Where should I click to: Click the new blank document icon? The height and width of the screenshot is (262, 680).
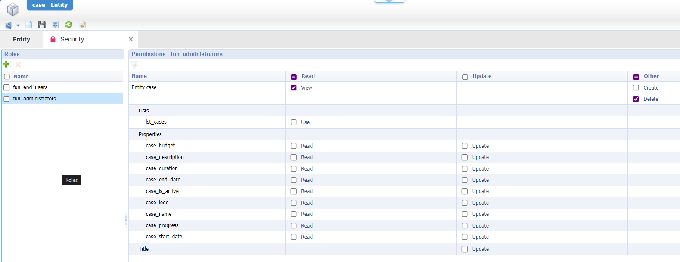tap(28, 25)
